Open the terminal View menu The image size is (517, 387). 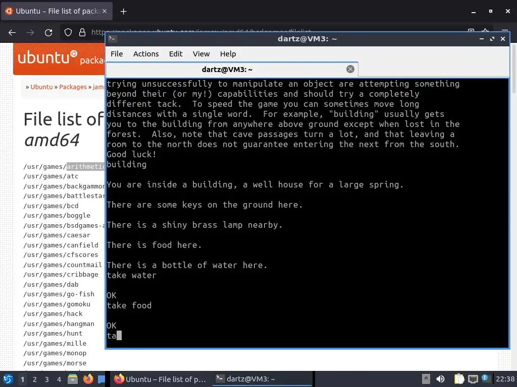tap(201, 54)
